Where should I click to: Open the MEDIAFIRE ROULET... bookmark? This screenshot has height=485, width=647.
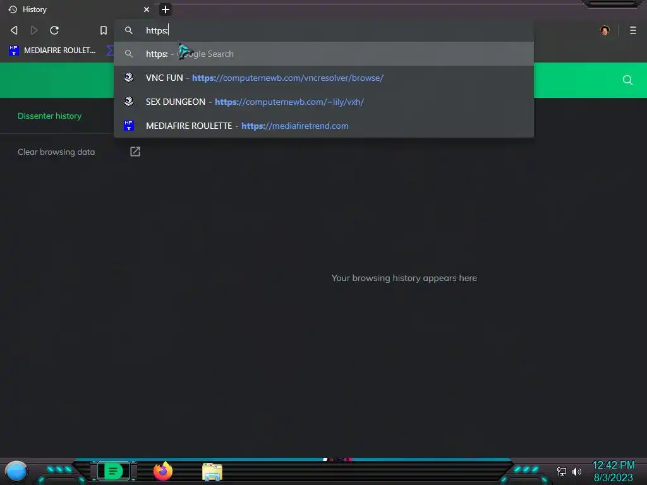pos(52,51)
